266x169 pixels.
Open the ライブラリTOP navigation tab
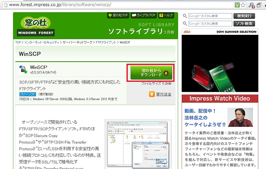click(144, 16)
